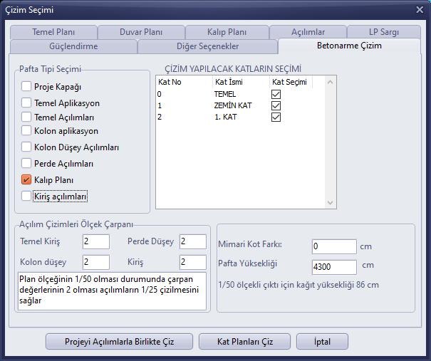Uncheck floor selection for TEMEL row
Screen dimensions: 431x361
point(276,94)
